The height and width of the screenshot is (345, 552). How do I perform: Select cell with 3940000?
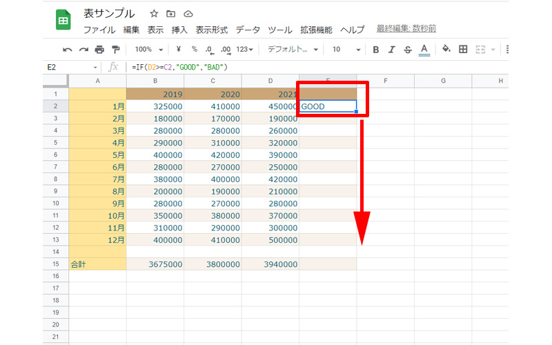(270, 264)
